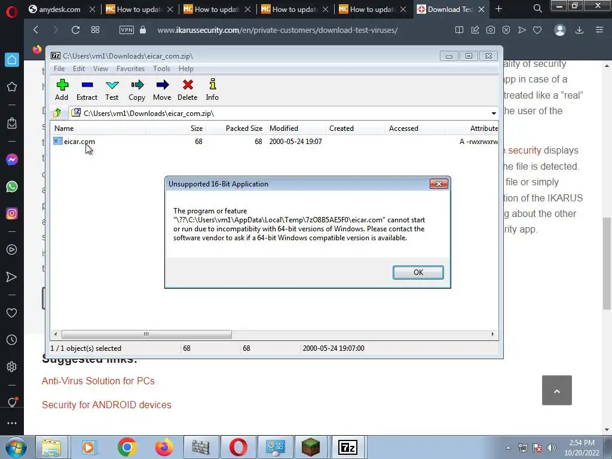The image size is (612, 459).
Task: Click the right arrow of horizontal scrollbar
Action: pos(492,335)
